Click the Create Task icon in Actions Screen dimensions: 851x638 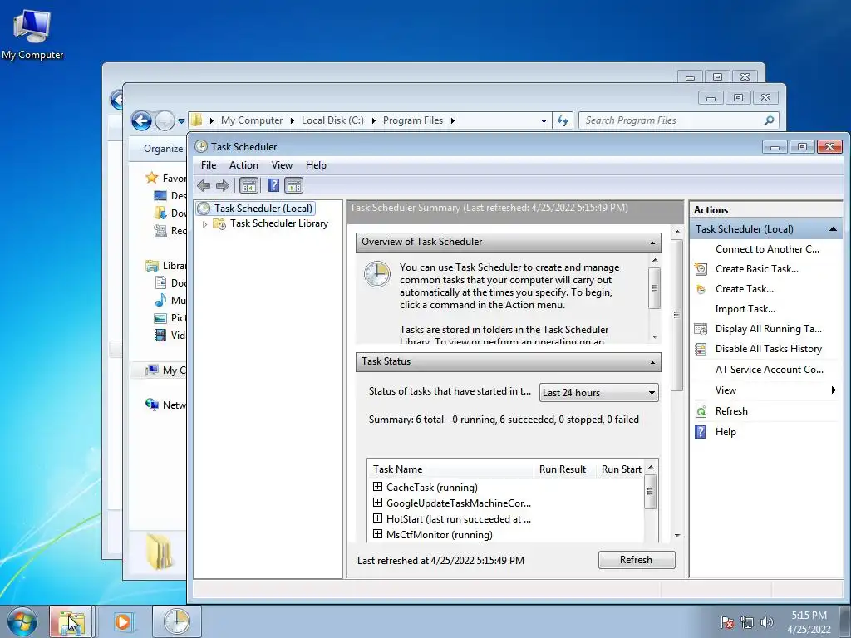click(x=701, y=289)
